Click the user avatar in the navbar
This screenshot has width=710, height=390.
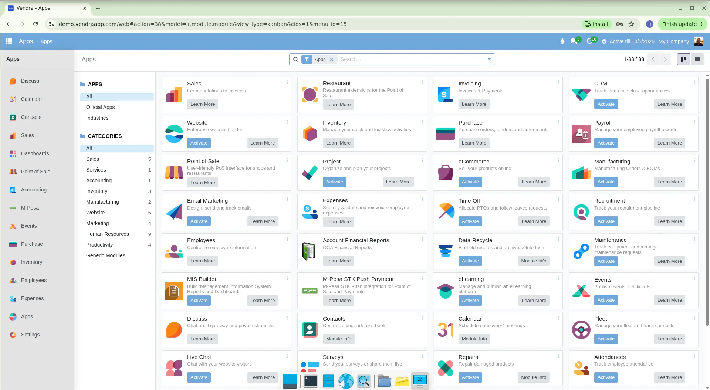(698, 41)
